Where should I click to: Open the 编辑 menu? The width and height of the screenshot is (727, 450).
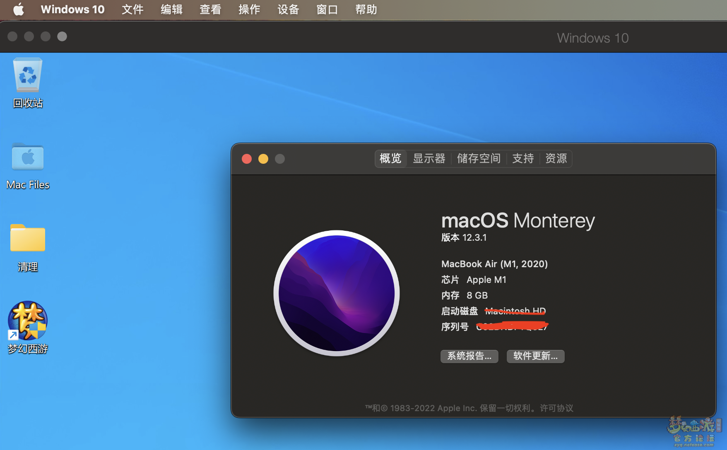point(171,9)
